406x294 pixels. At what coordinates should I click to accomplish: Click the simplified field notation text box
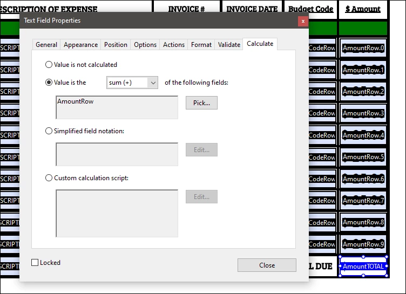click(117, 154)
